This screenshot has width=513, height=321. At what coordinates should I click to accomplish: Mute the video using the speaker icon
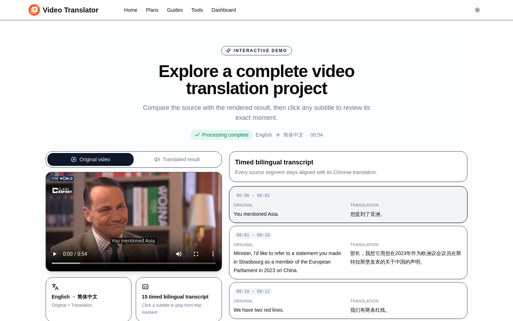[x=179, y=254]
